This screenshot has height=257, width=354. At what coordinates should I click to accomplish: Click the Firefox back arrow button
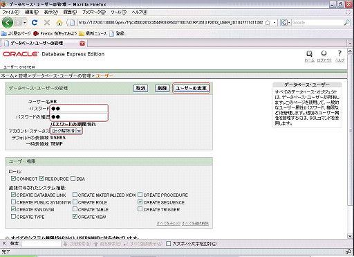(8, 23)
